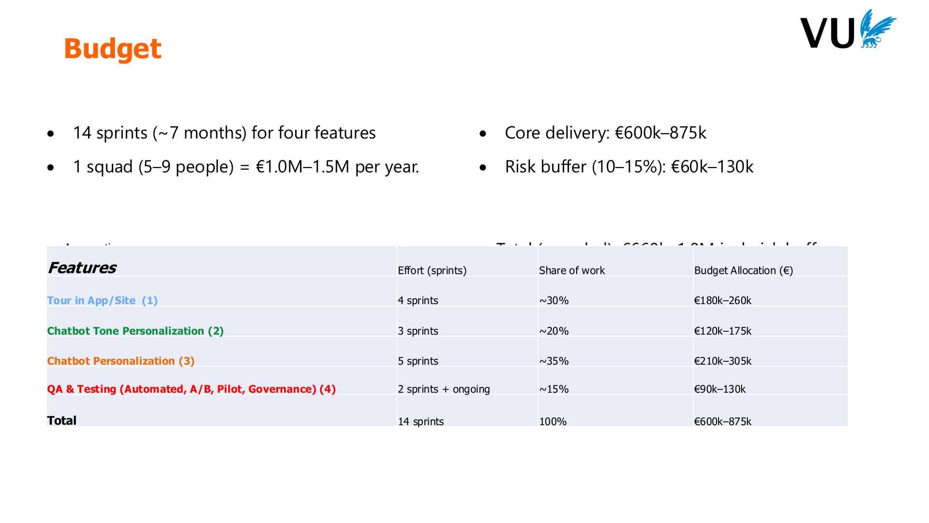Click the '100%' total share cell

coord(553,421)
